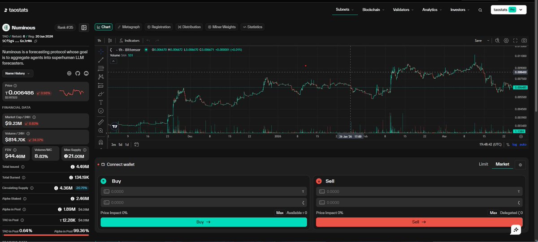Screen dimensions: 538x242
Task: Click the green Buy button
Action: point(204,222)
